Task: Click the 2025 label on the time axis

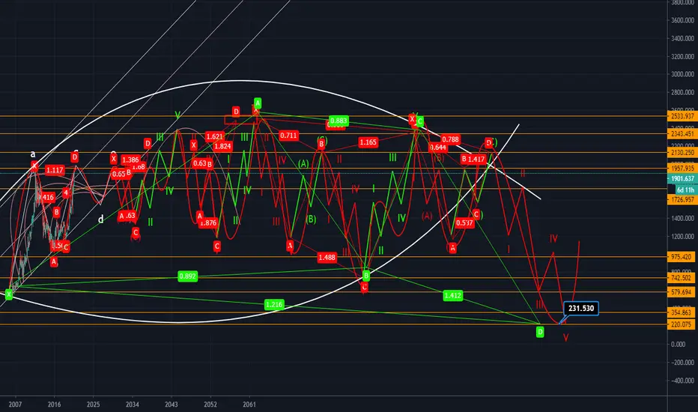Action: [93, 405]
